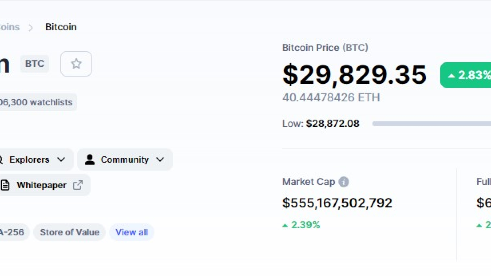Open the Market Cap info tooltip icon

pos(343,182)
